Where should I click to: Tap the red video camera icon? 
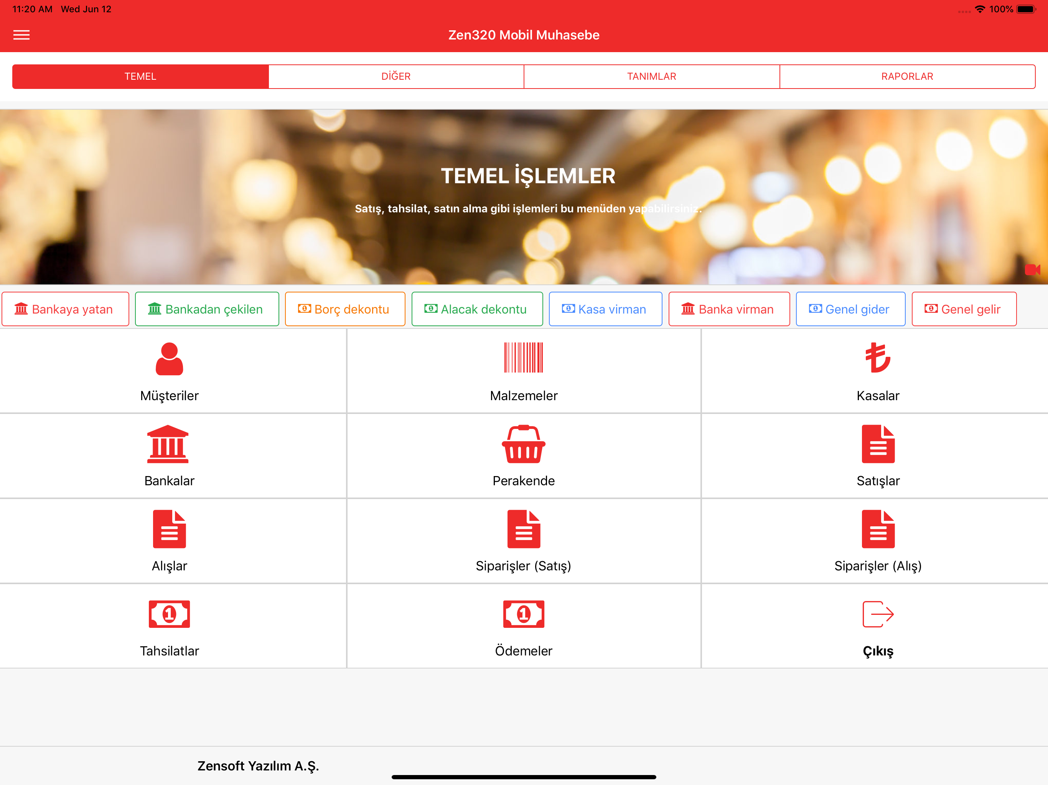coord(1032,269)
